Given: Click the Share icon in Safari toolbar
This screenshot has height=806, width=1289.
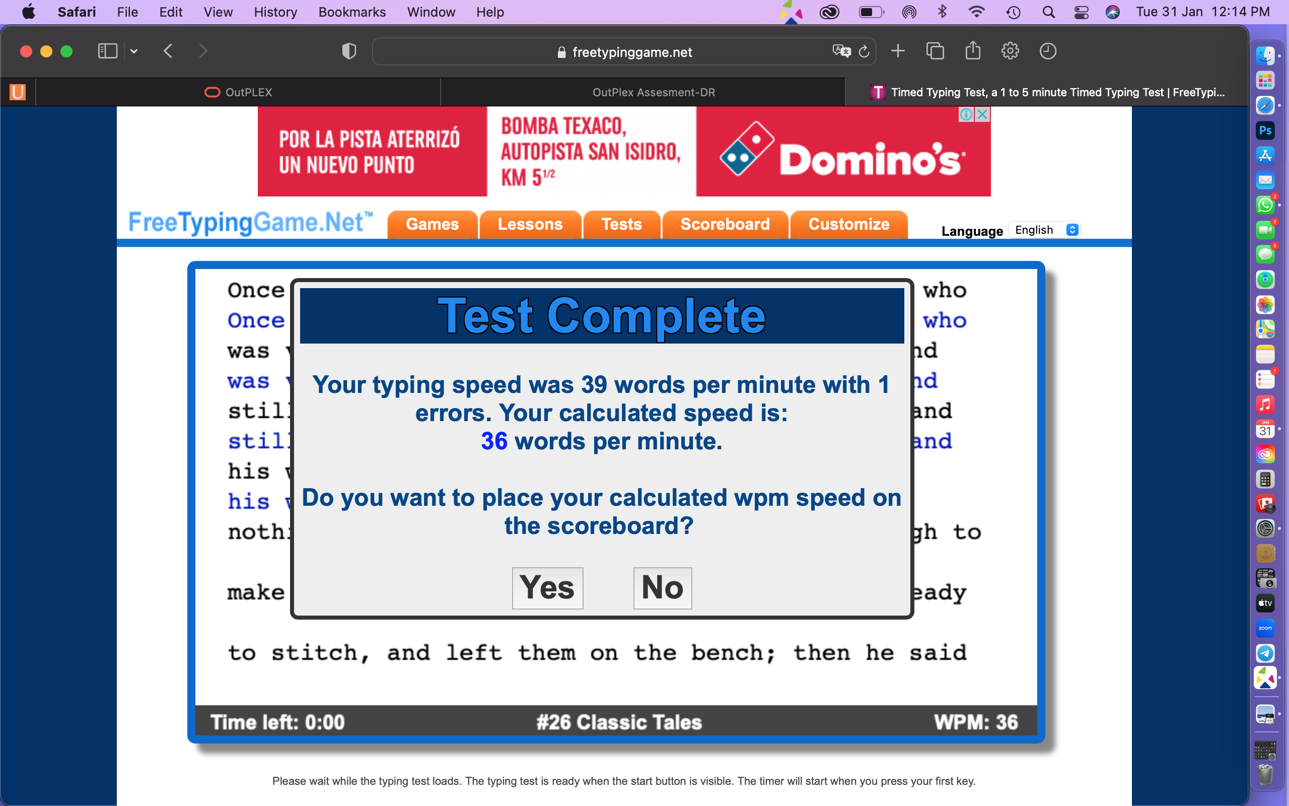Looking at the screenshot, I should pos(973,51).
